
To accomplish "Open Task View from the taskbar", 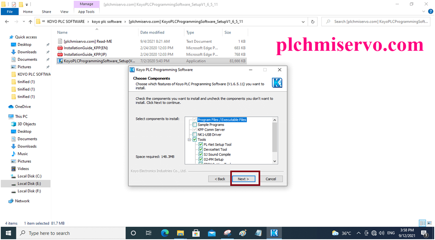I will pos(148,233).
